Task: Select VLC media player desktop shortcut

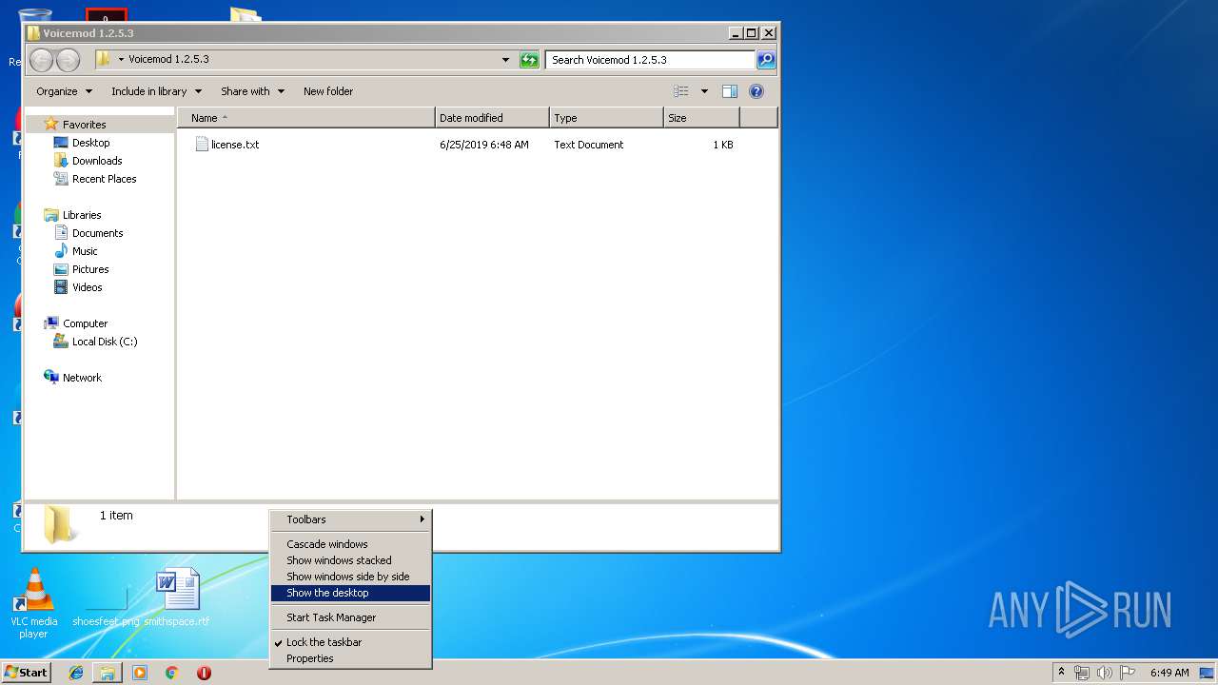Action: (x=33, y=603)
